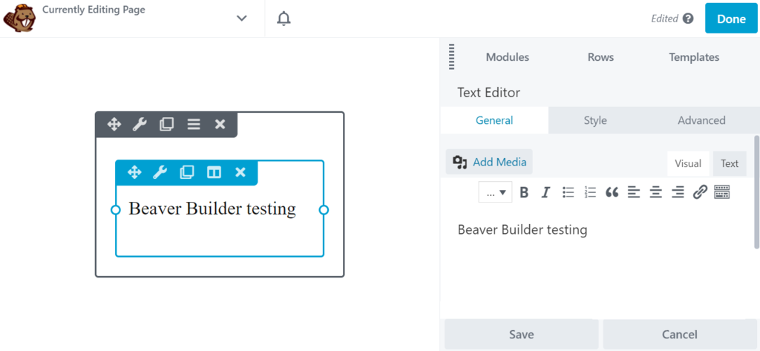Duplicate the module using blue toolbar icon

click(186, 172)
